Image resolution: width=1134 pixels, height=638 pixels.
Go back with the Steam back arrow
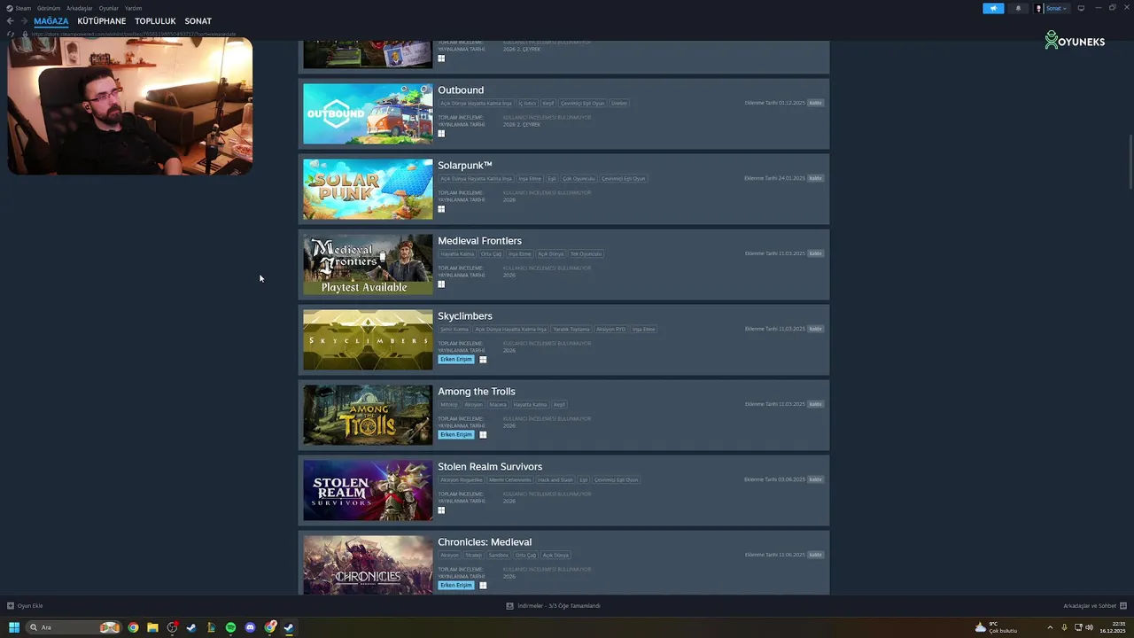click(11, 21)
